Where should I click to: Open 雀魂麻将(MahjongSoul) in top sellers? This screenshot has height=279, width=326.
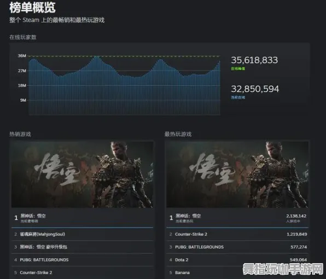click(82, 234)
